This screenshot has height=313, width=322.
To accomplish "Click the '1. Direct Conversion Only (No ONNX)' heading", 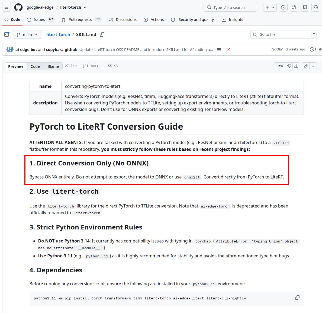I will (x=89, y=163).
